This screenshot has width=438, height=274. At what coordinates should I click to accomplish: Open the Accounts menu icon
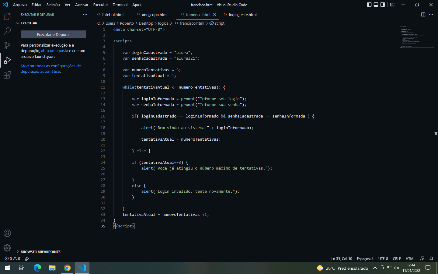[x=7, y=233]
